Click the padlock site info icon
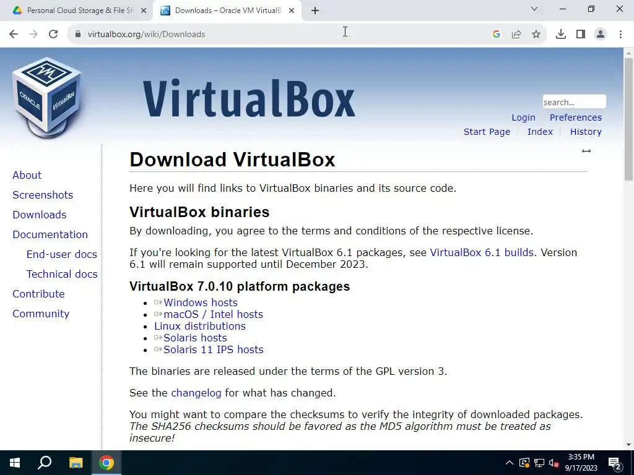Screen dimensions: 634x475 click(x=78, y=34)
